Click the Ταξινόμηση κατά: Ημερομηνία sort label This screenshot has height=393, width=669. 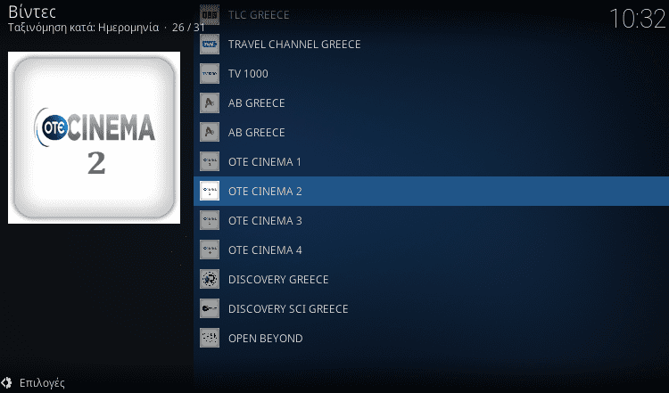point(83,28)
